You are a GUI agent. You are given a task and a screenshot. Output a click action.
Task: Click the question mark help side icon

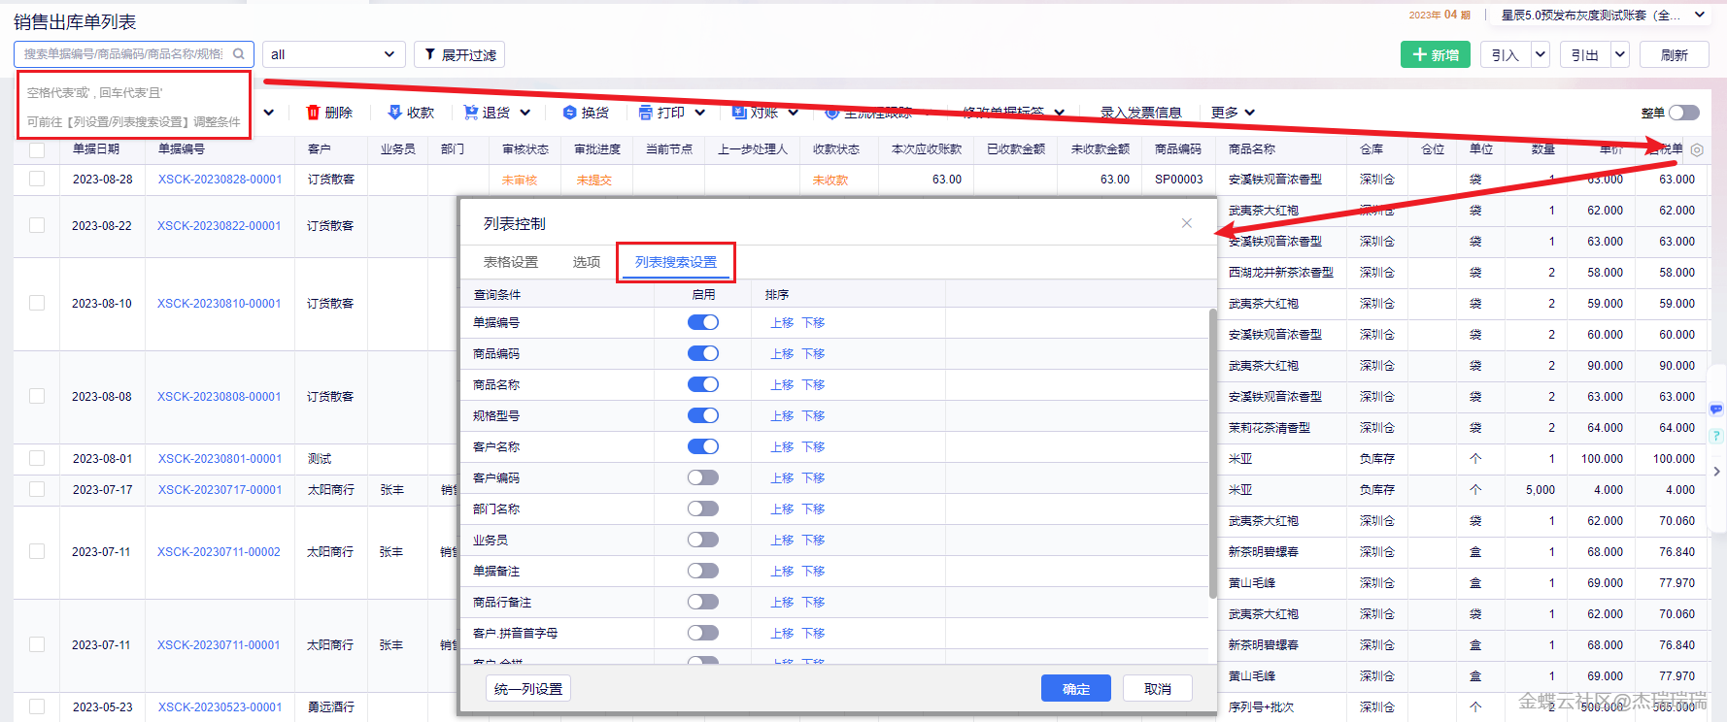tap(1716, 437)
